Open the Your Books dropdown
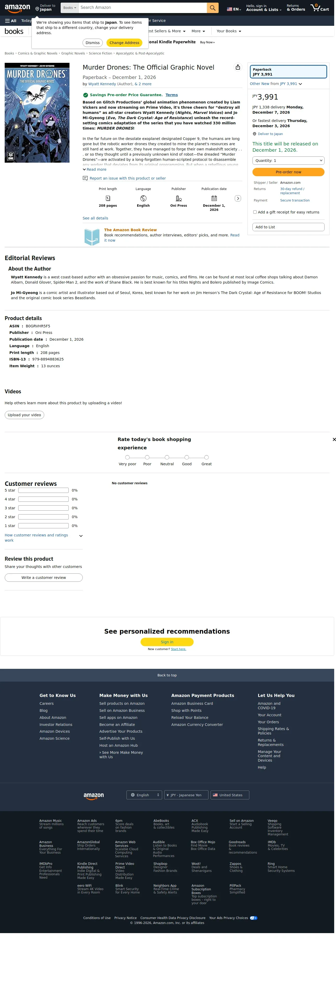 [229, 31]
